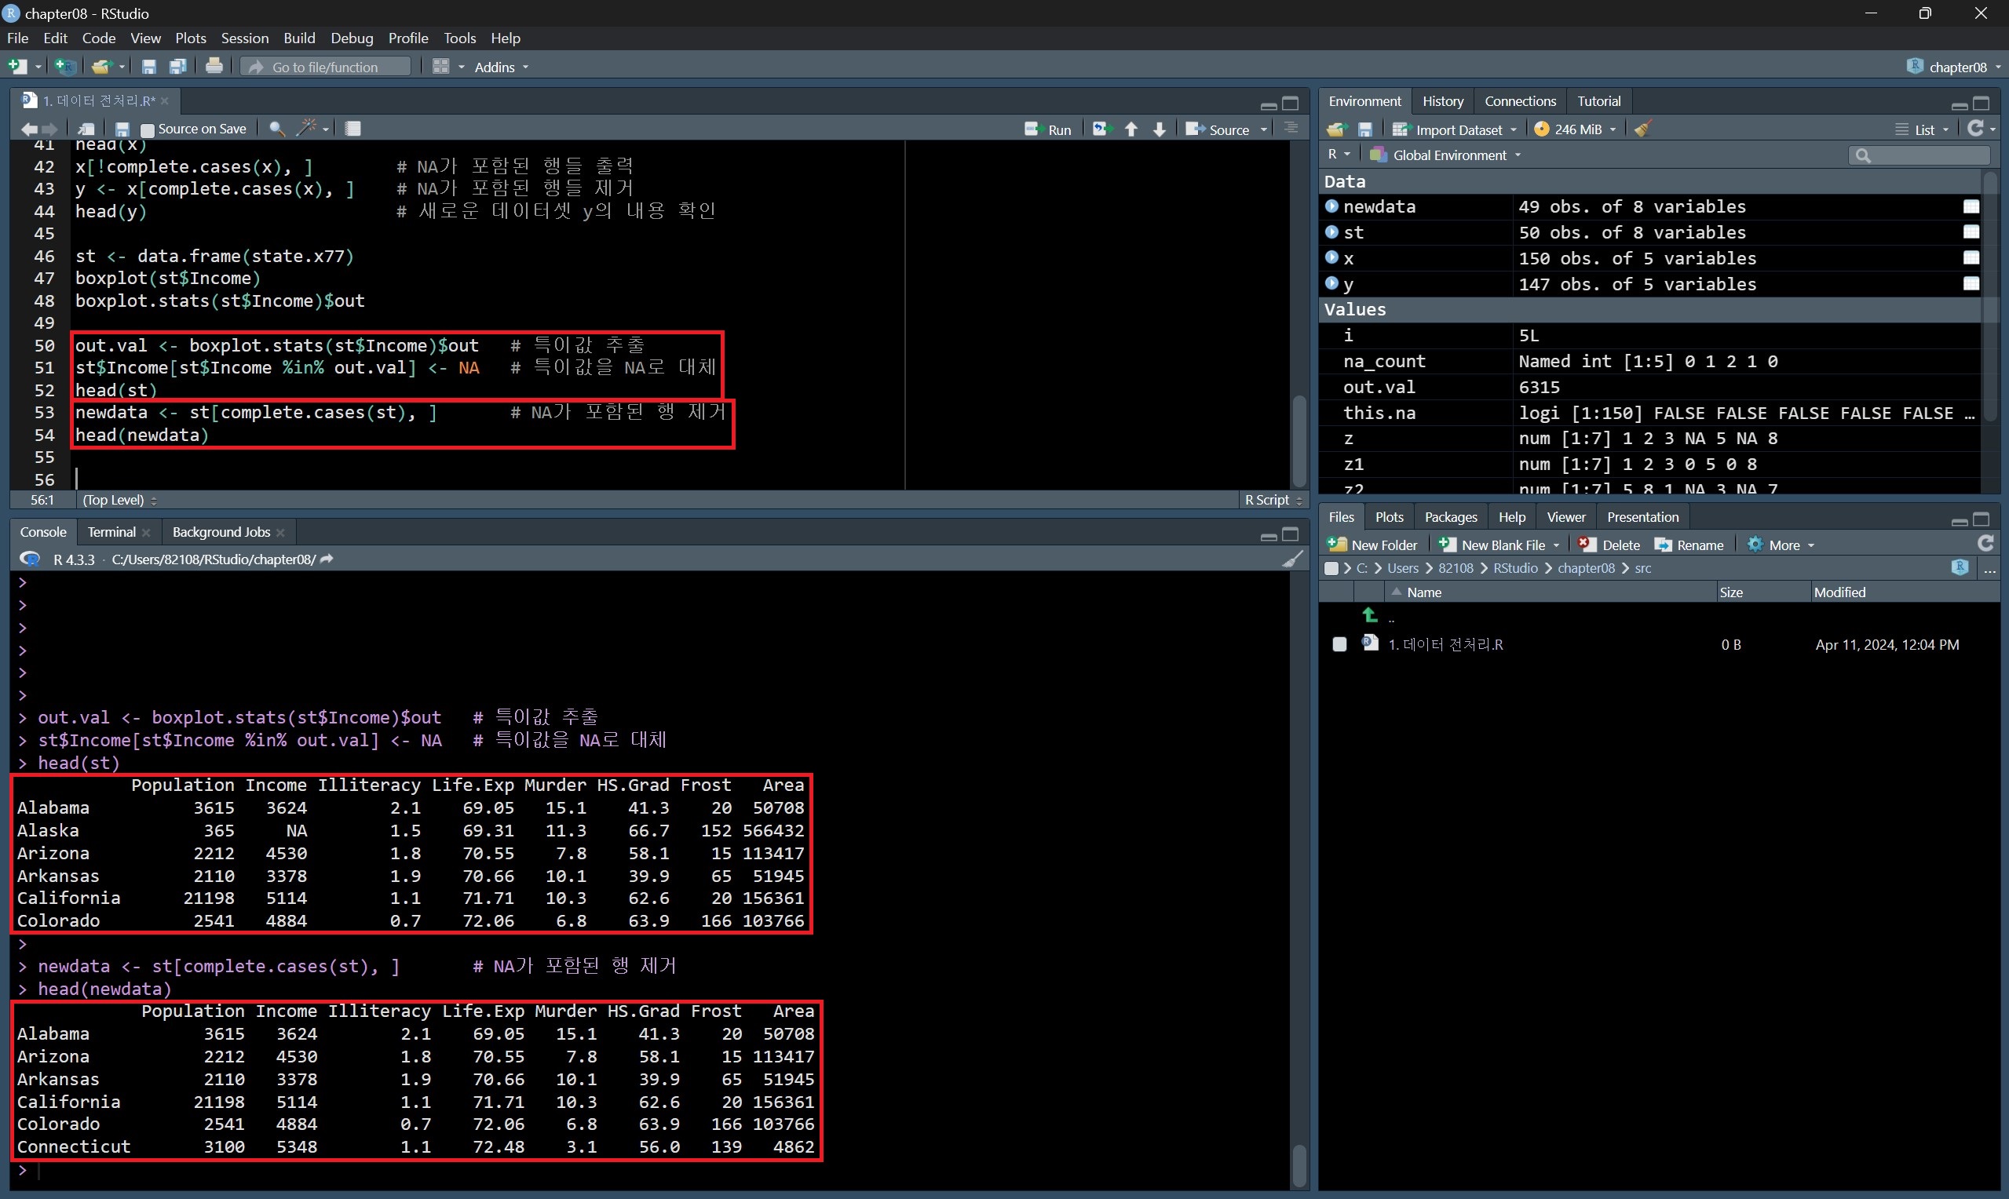Open the Session menu
The height and width of the screenshot is (1199, 2009).
pyautogui.click(x=244, y=38)
